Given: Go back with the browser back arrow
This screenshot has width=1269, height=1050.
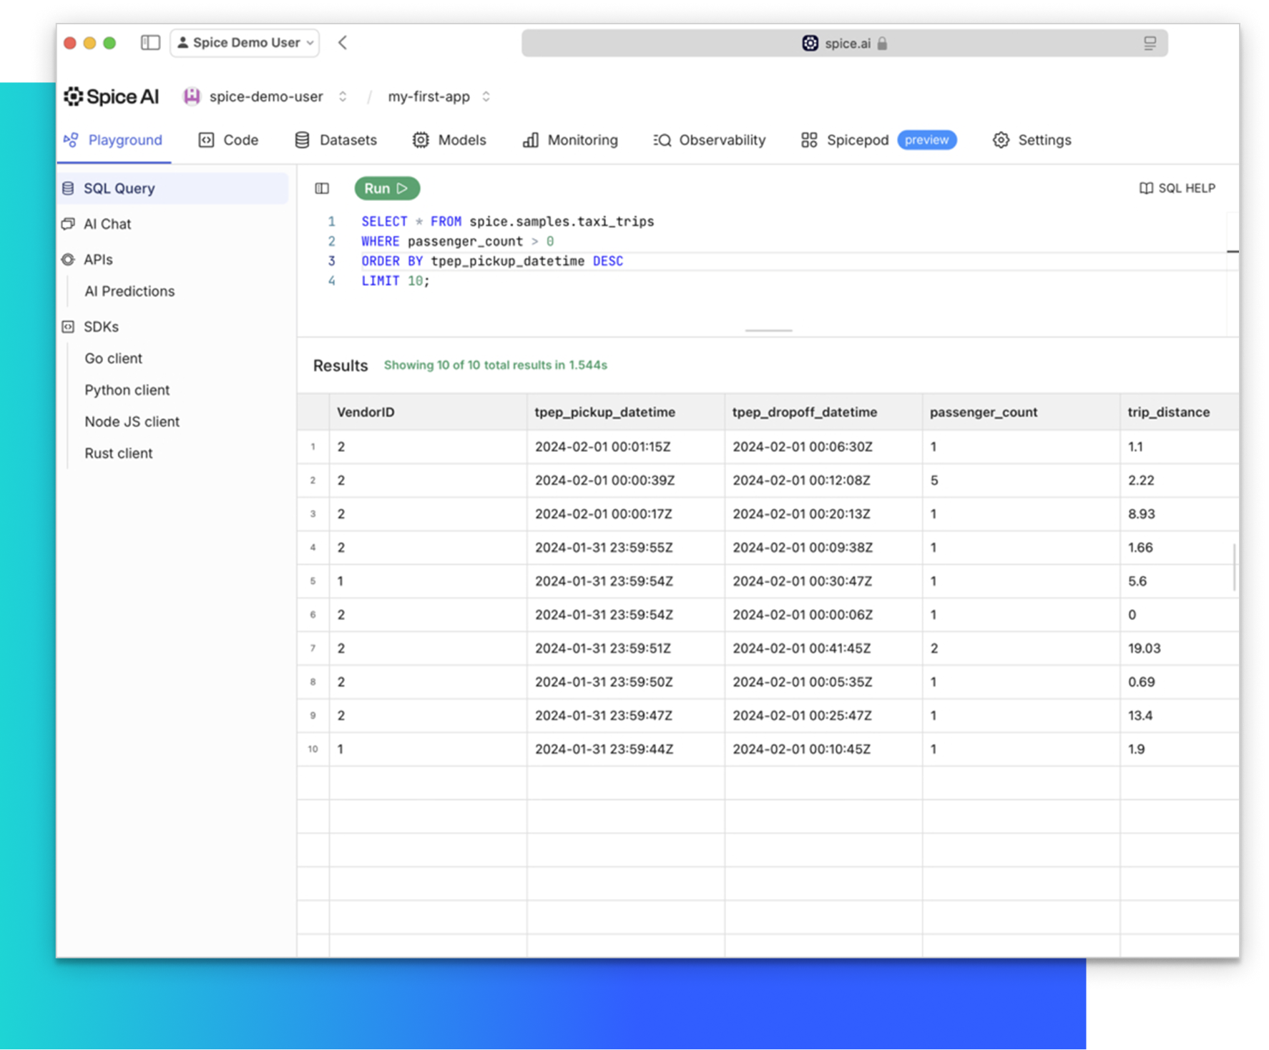Looking at the screenshot, I should click(343, 43).
